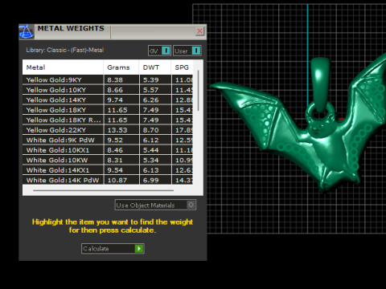Select the Yellow Gold:10KY row
The height and width of the screenshot is (289, 386).
(108, 90)
